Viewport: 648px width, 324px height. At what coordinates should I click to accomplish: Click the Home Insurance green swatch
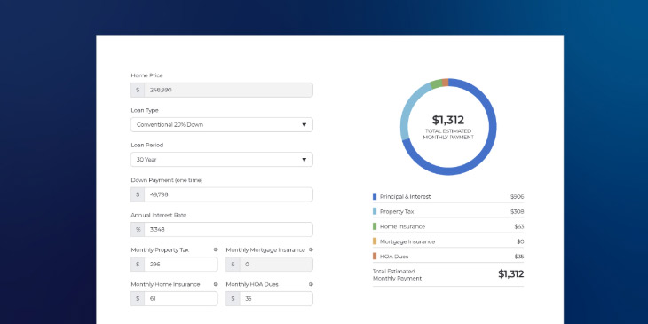375,226
